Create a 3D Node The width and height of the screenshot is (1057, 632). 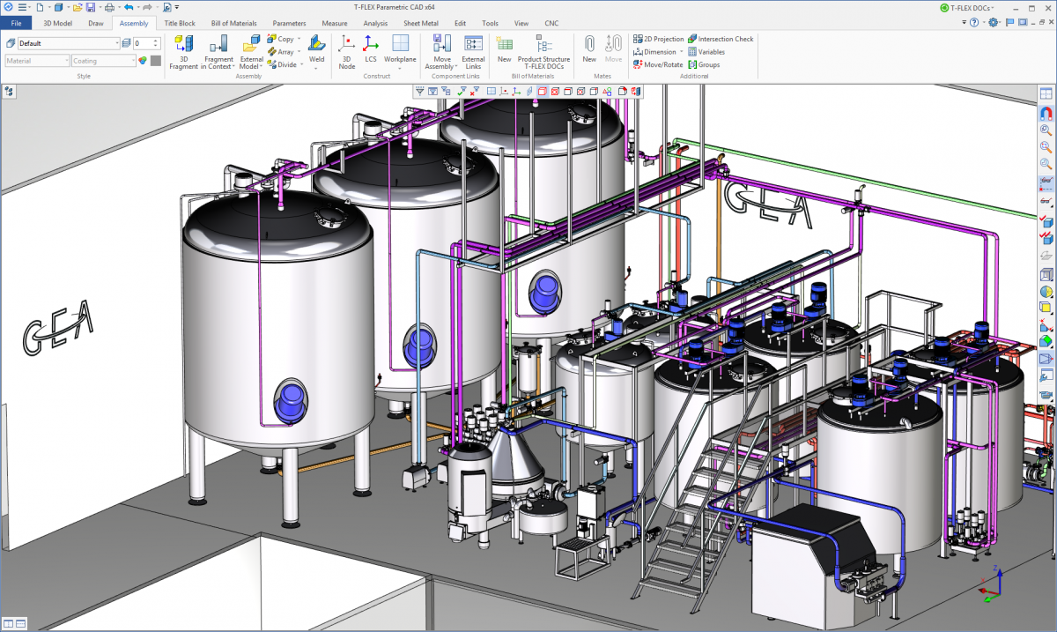point(347,52)
